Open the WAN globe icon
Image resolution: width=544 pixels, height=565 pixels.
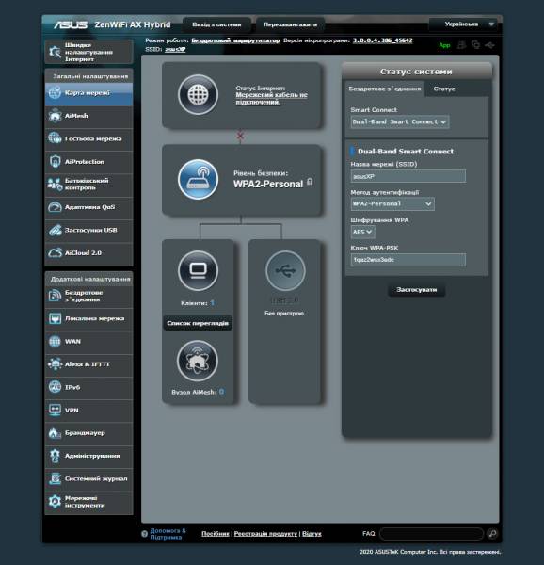tap(56, 341)
